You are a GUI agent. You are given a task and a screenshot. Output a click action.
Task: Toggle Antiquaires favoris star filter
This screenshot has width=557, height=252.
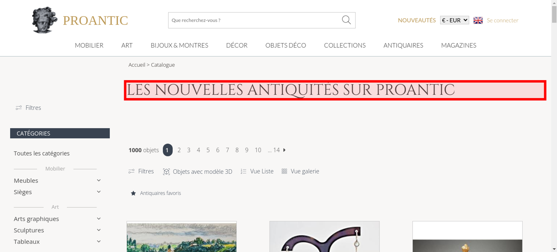point(133,193)
